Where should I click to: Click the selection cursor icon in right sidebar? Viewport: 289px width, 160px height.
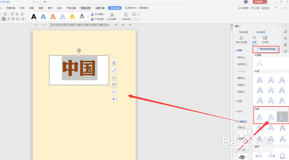point(285,38)
